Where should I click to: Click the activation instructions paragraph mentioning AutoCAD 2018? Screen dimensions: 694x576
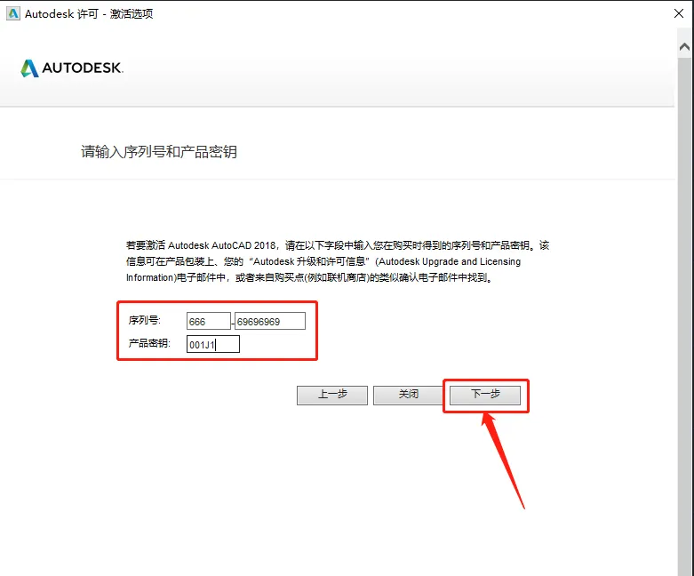[338, 261]
